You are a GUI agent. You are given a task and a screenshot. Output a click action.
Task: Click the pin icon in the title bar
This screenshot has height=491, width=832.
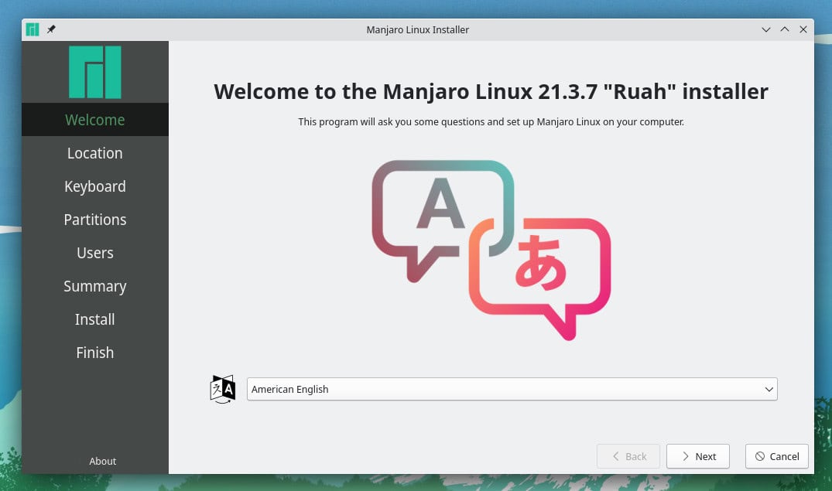(51, 29)
